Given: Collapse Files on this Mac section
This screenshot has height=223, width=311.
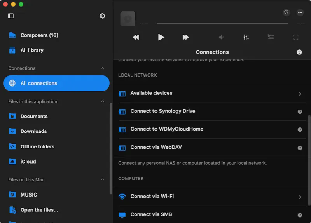Looking at the screenshot, I should 103,180.
